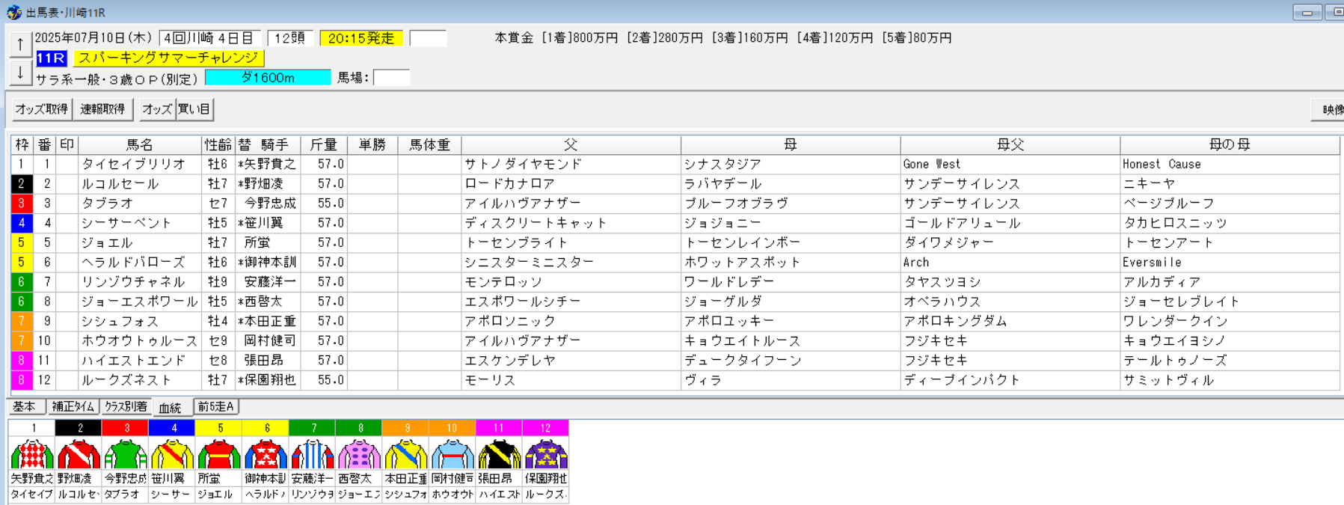The height and width of the screenshot is (505, 1344).
Task: Click the green silks icon for 今野忠成
Action: click(x=126, y=454)
